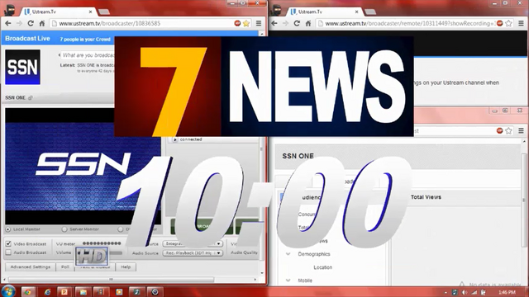Viewport: 529px width, 297px height.
Task: Reload the page in the left Chrome window
Action: (31, 23)
